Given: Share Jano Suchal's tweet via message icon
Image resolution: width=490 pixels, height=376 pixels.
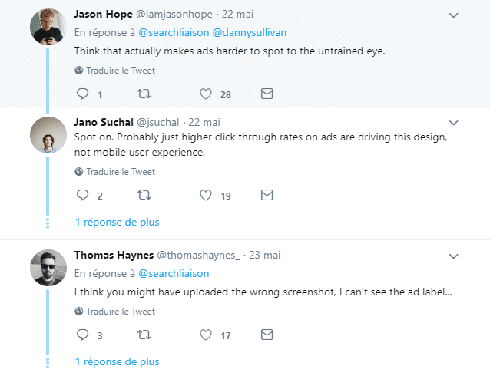Looking at the screenshot, I should tap(267, 195).
